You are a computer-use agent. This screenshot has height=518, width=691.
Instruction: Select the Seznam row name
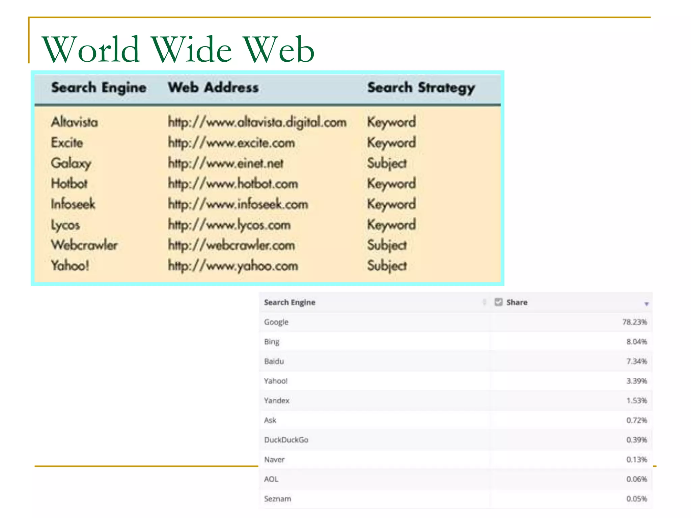(x=278, y=498)
